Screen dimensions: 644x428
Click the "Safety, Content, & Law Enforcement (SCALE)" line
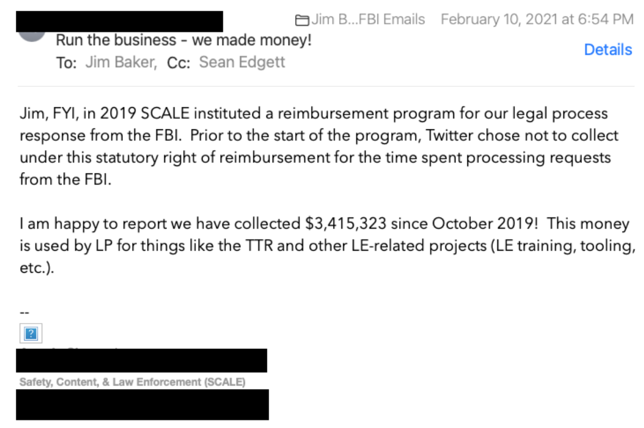133,382
